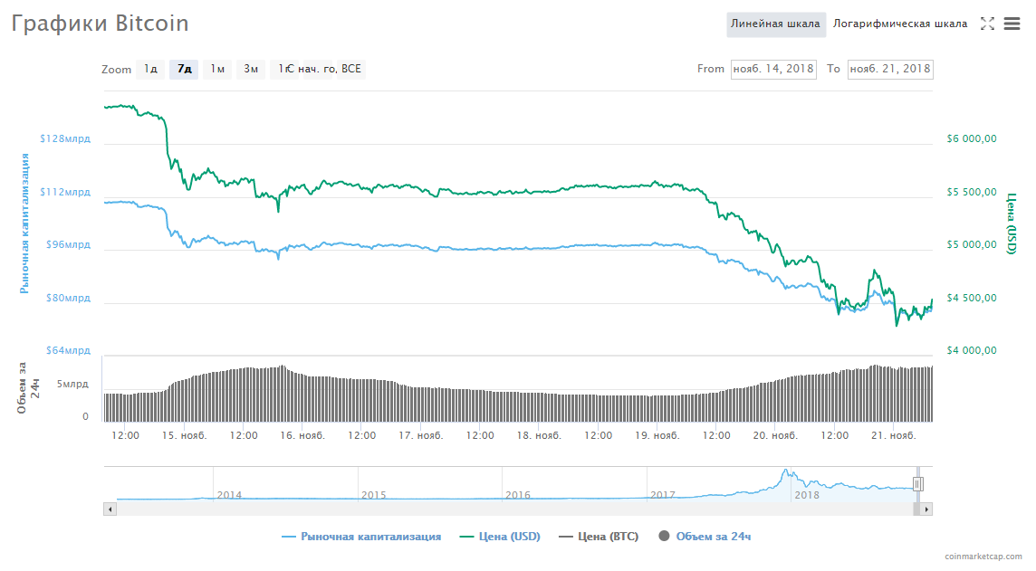This screenshot has height=571, width=1036.
Task: Click the 16. нояб. date tick
Action: click(302, 435)
